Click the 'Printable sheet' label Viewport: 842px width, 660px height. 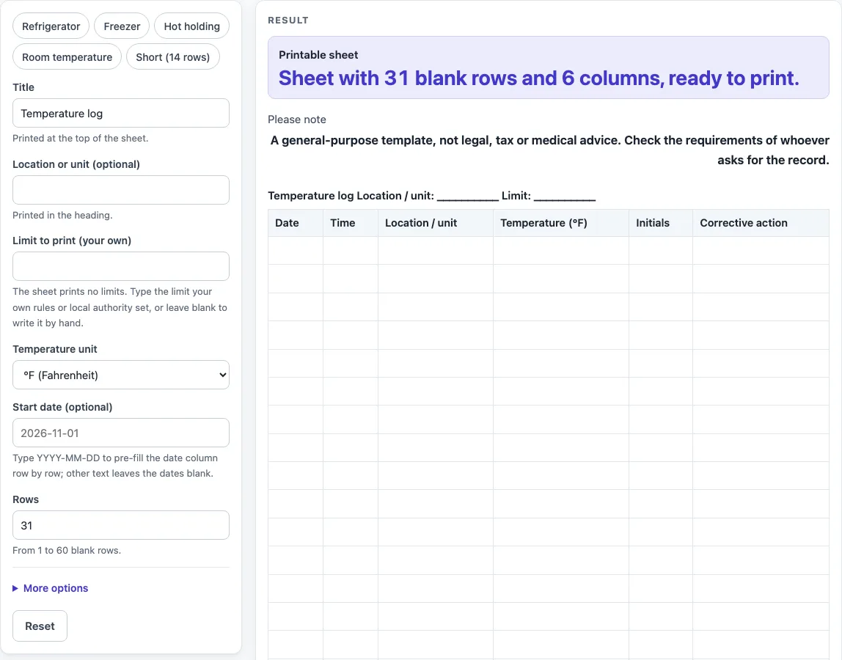[x=318, y=55]
